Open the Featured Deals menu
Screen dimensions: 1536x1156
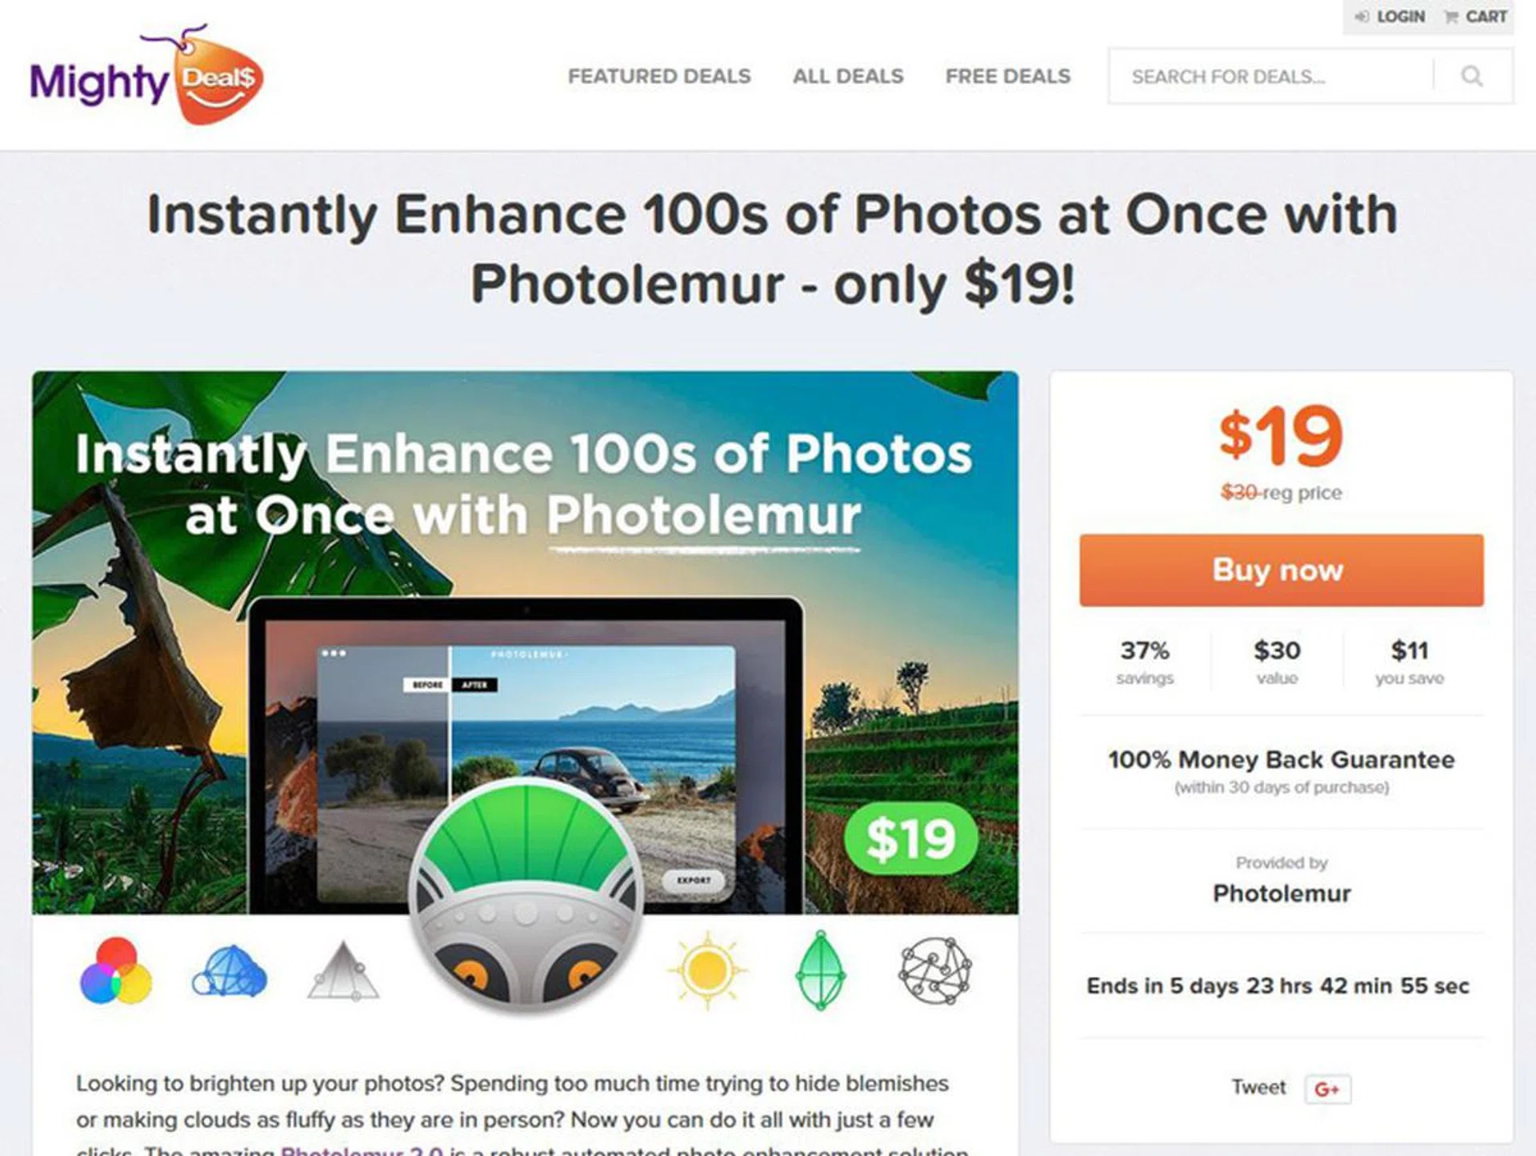(x=659, y=76)
